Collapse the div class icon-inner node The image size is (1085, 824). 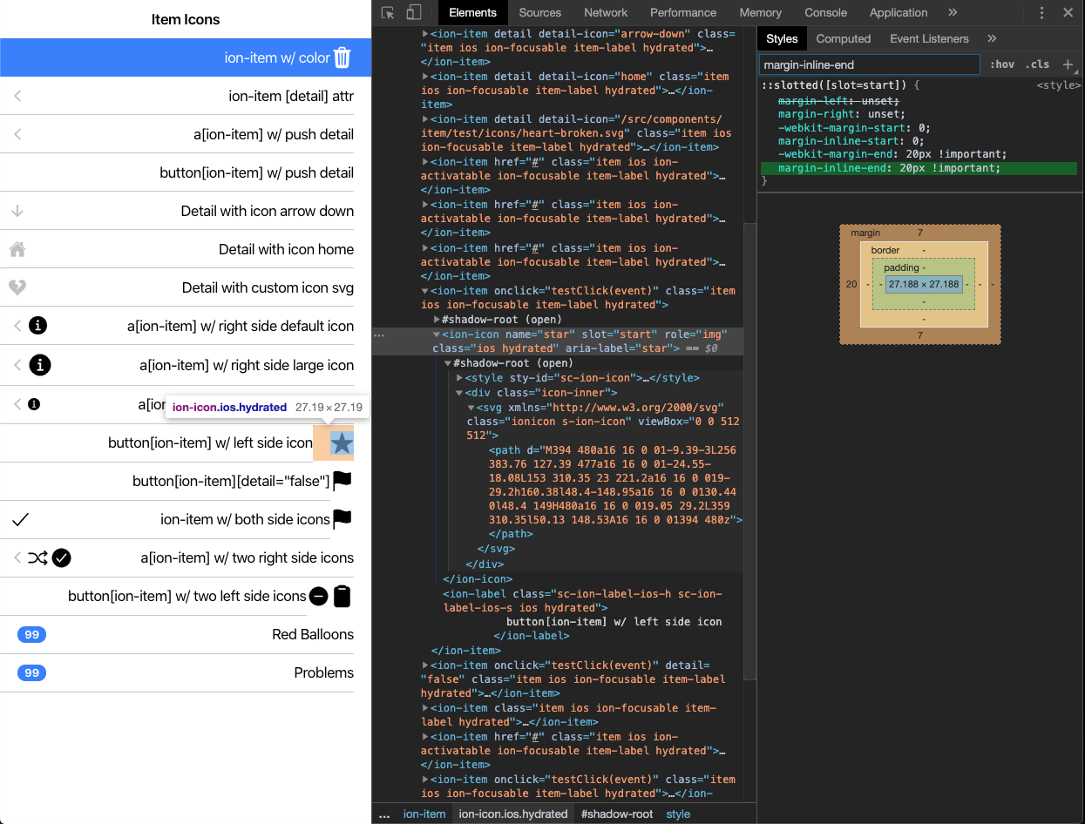459,393
